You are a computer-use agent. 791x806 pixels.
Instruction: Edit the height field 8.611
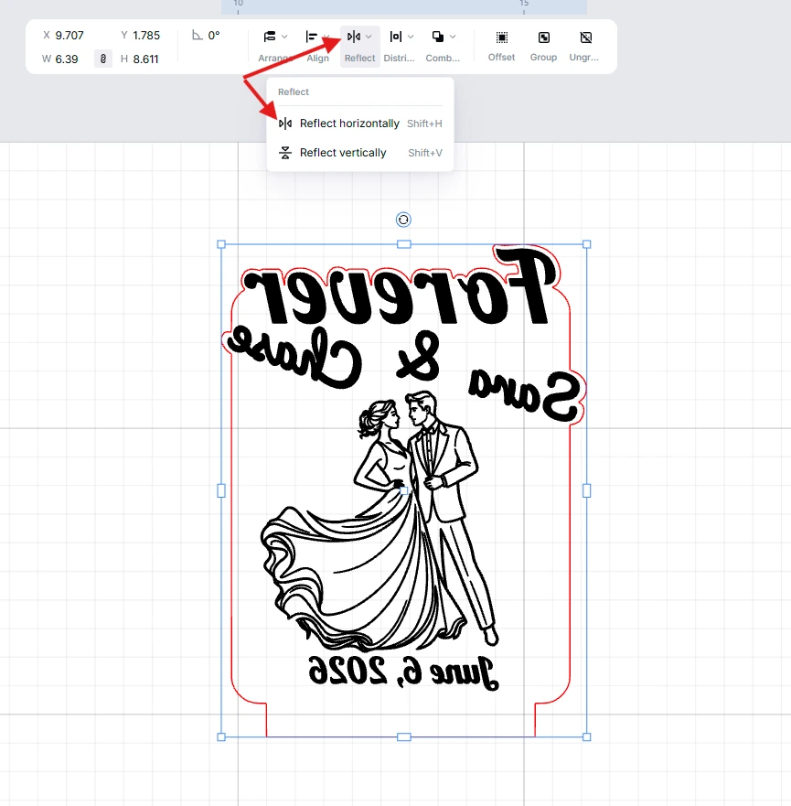click(x=146, y=59)
